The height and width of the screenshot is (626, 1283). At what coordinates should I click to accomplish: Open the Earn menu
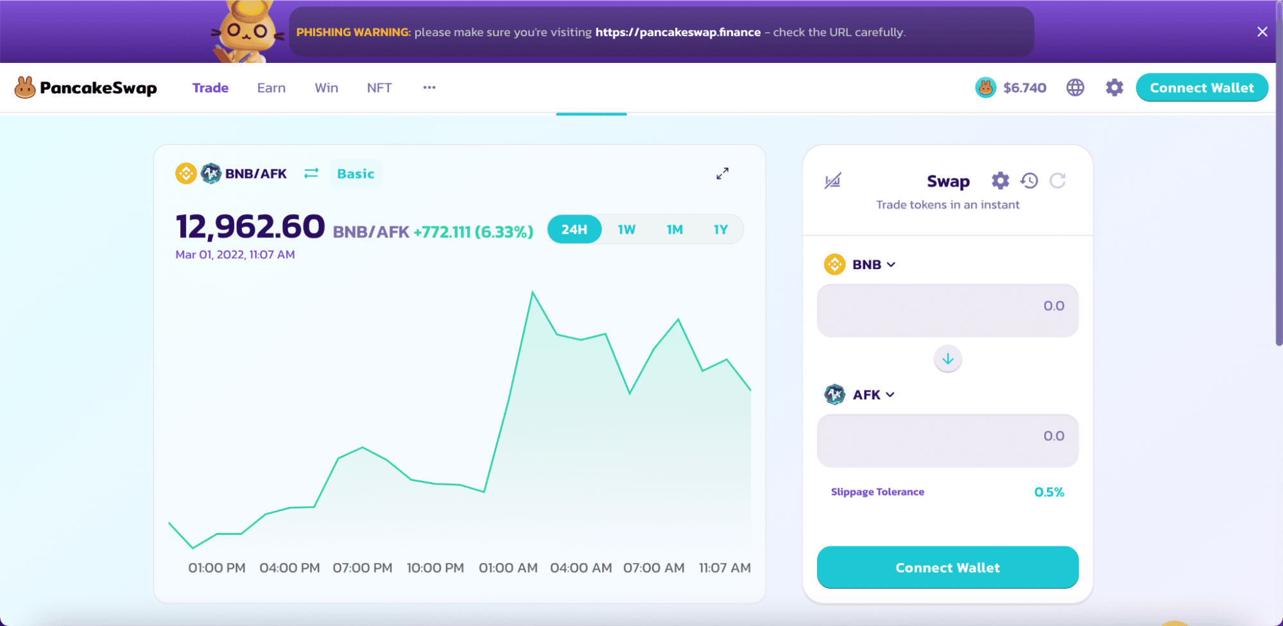pos(271,87)
